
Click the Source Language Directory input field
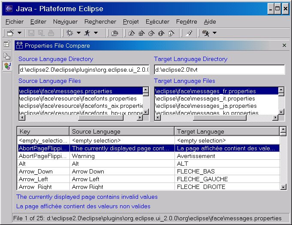(84, 70)
